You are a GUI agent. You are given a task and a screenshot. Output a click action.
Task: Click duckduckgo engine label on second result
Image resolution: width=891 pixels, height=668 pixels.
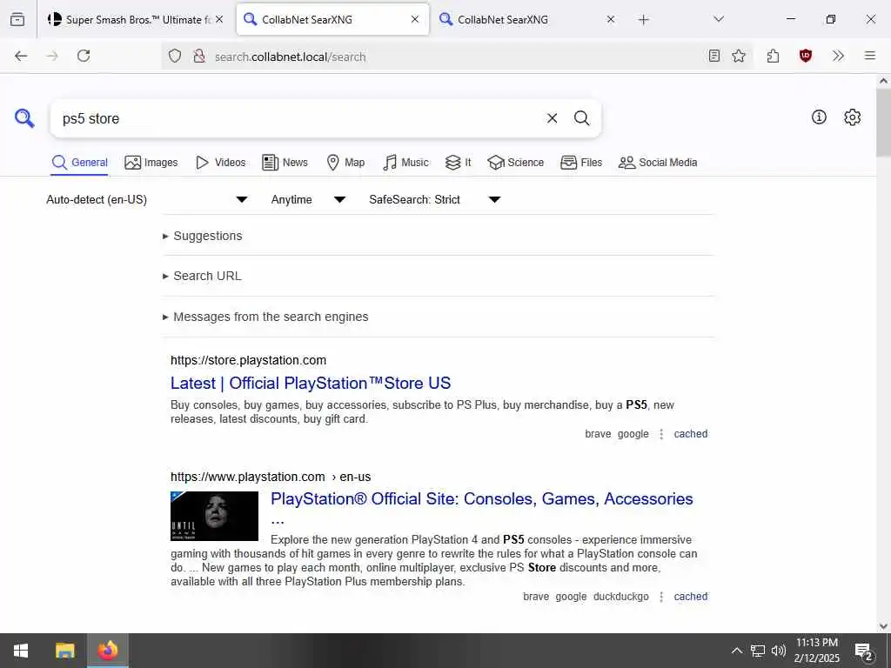coord(621,597)
